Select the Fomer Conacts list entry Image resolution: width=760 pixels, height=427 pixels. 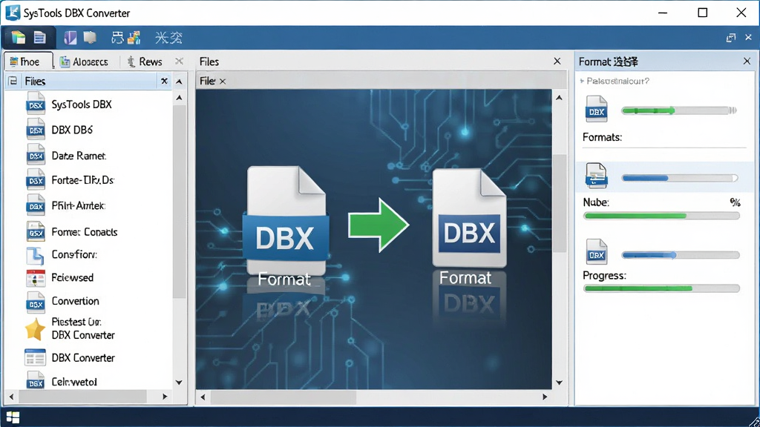pos(85,232)
